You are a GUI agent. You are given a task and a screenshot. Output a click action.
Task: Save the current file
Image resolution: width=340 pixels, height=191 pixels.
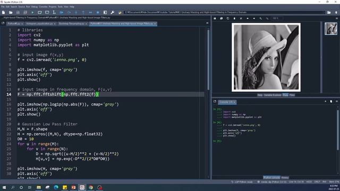click(x=18, y=13)
